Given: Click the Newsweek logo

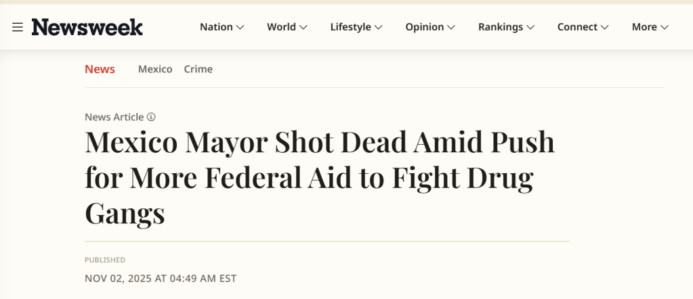Looking at the screenshot, I should 87,27.
